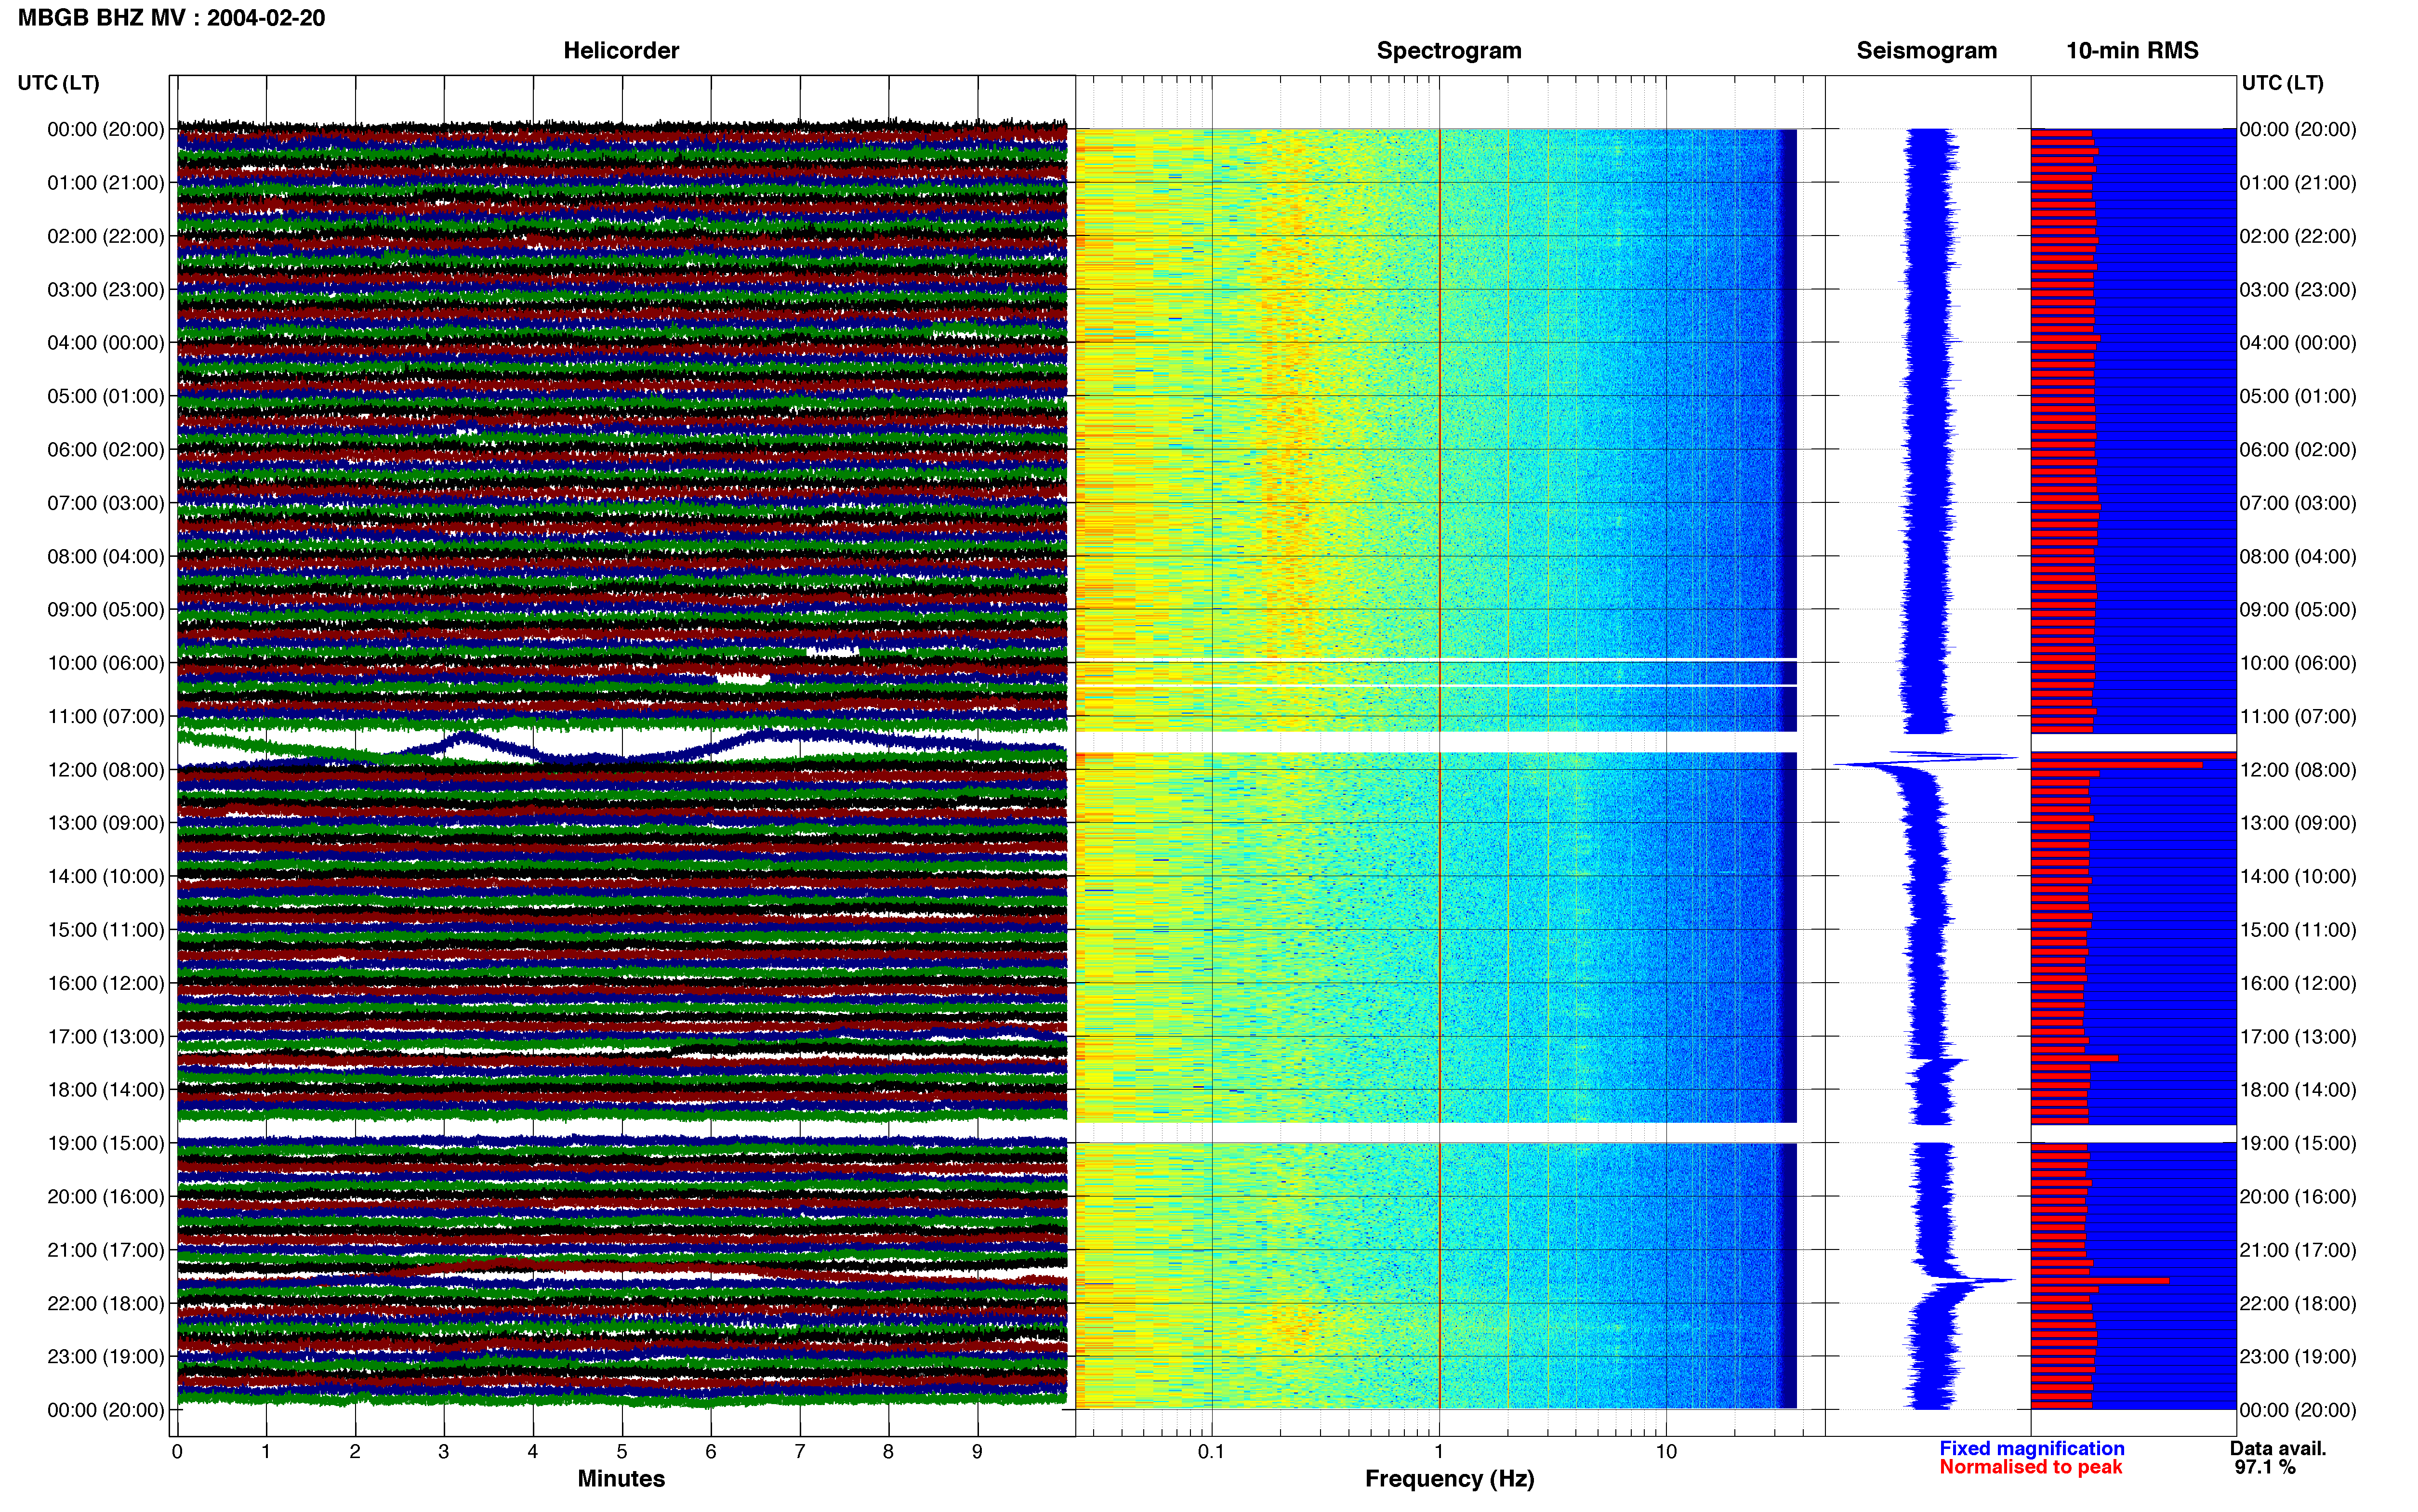The width and height of the screenshot is (2418, 1512).
Task: Click the left '09:00 (05:00)' time label
Action: pyautogui.click(x=106, y=610)
